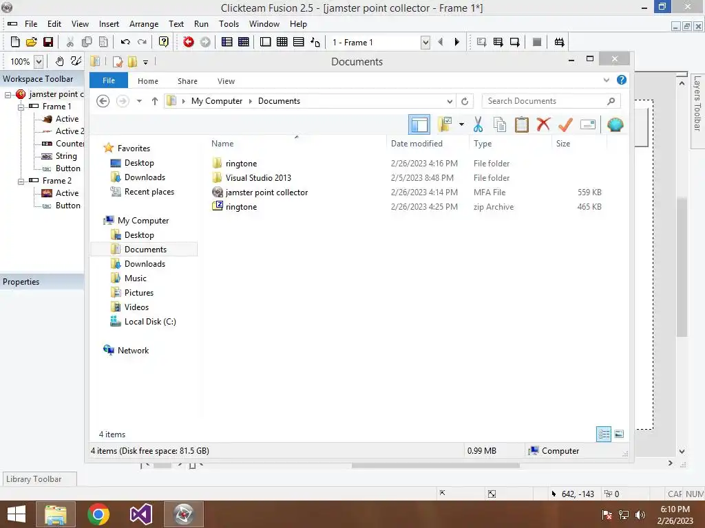Click My Computer in the address breadcrumb
Image resolution: width=705 pixels, height=528 pixels.
tap(217, 101)
